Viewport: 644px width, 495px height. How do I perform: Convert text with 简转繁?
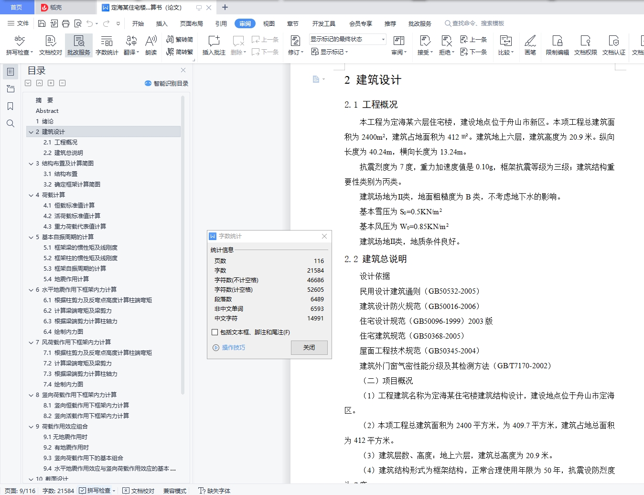[x=180, y=52]
